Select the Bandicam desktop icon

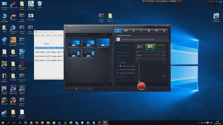(x=13, y=101)
